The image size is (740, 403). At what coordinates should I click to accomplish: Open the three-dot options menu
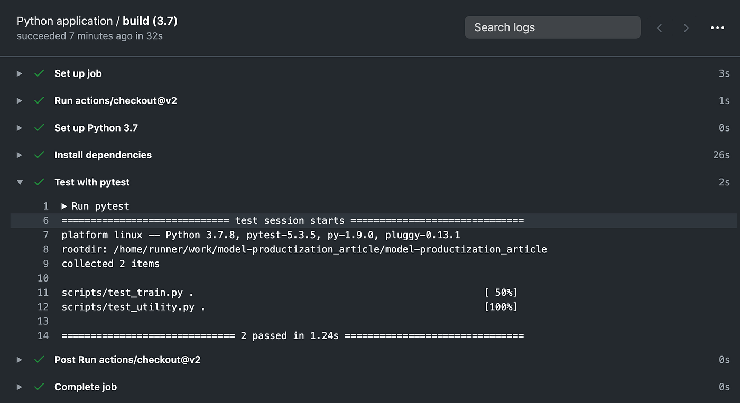(717, 28)
